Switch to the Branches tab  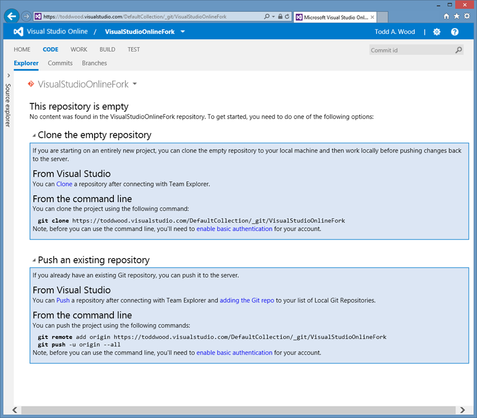click(x=94, y=63)
